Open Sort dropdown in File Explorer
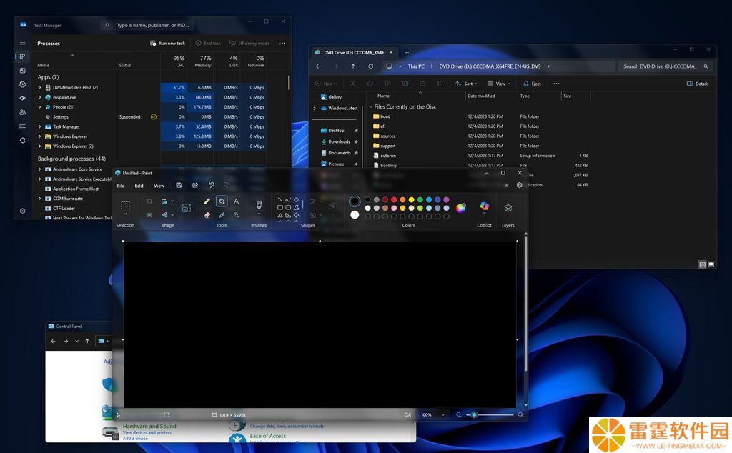The width and height of the screenshot is (732, 453). tap(466, 84)
